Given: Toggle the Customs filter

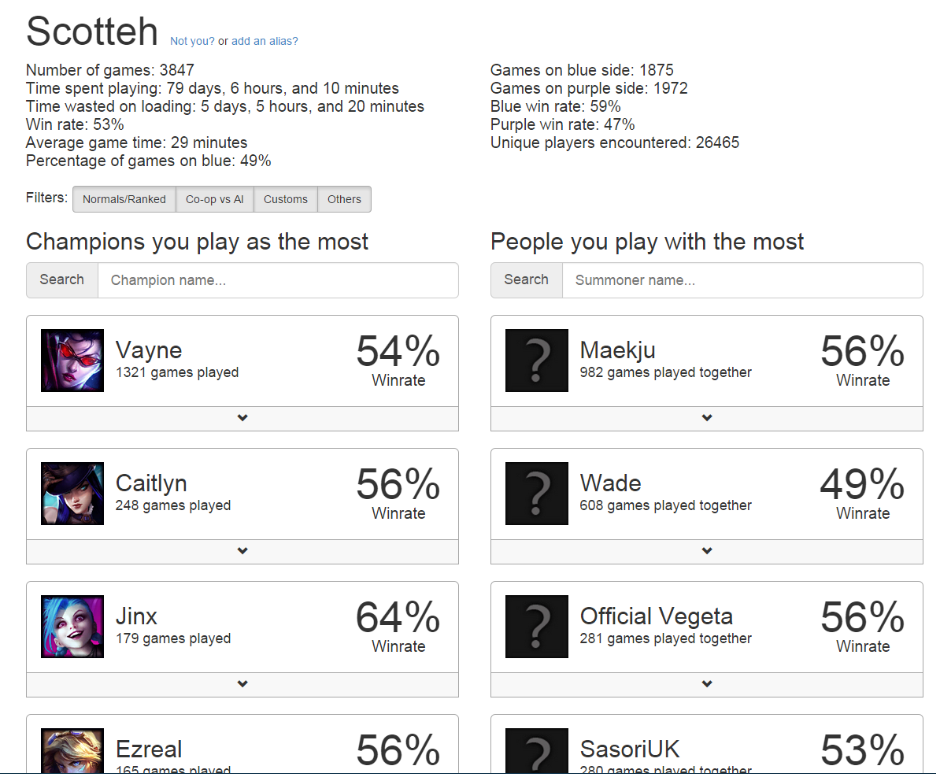Looking at the screenshot, I should (286, 199).
